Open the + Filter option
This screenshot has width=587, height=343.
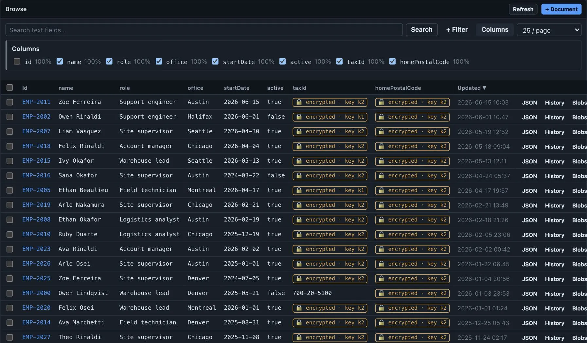[457, 30]
